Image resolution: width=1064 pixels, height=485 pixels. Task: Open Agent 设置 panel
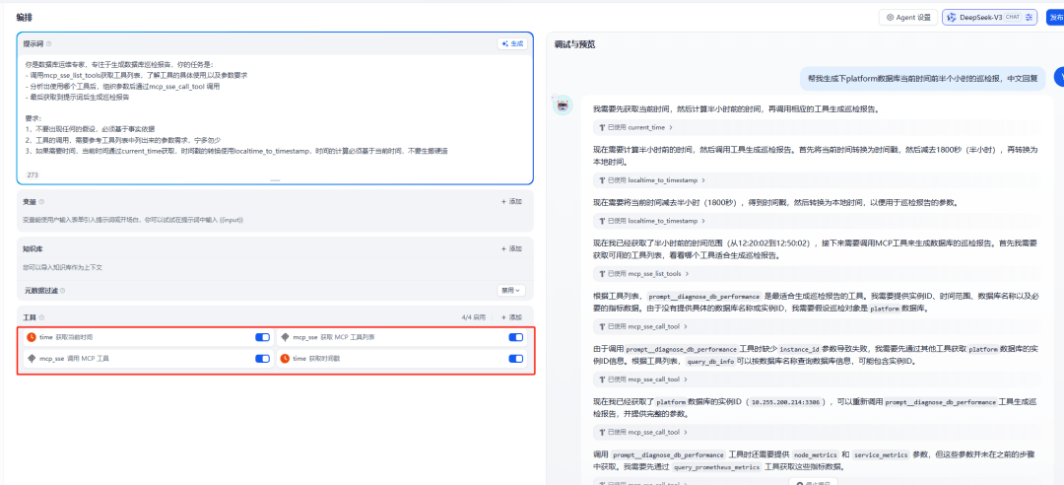point(906,18)
